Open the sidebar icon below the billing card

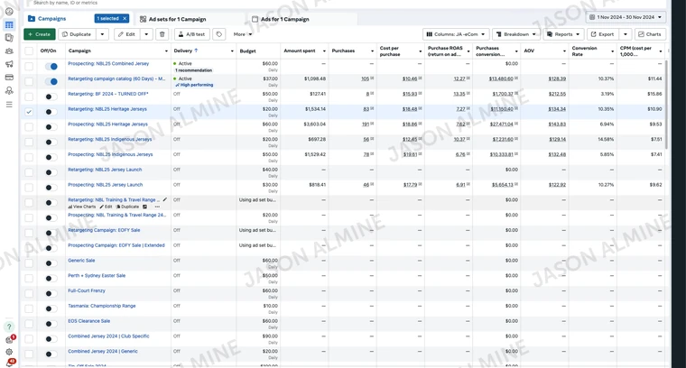tap(9, 90)
